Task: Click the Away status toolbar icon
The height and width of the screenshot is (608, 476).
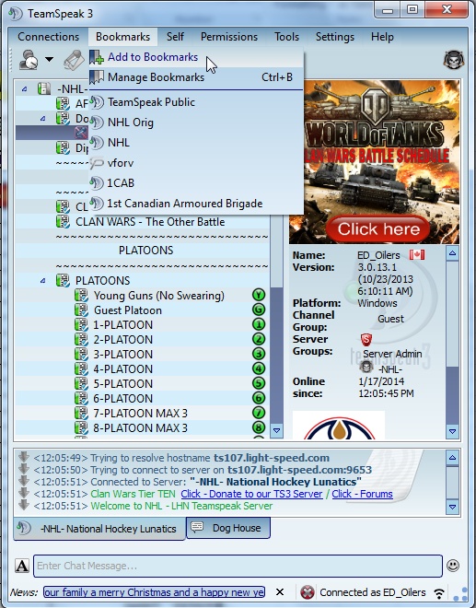Action: 29,59
